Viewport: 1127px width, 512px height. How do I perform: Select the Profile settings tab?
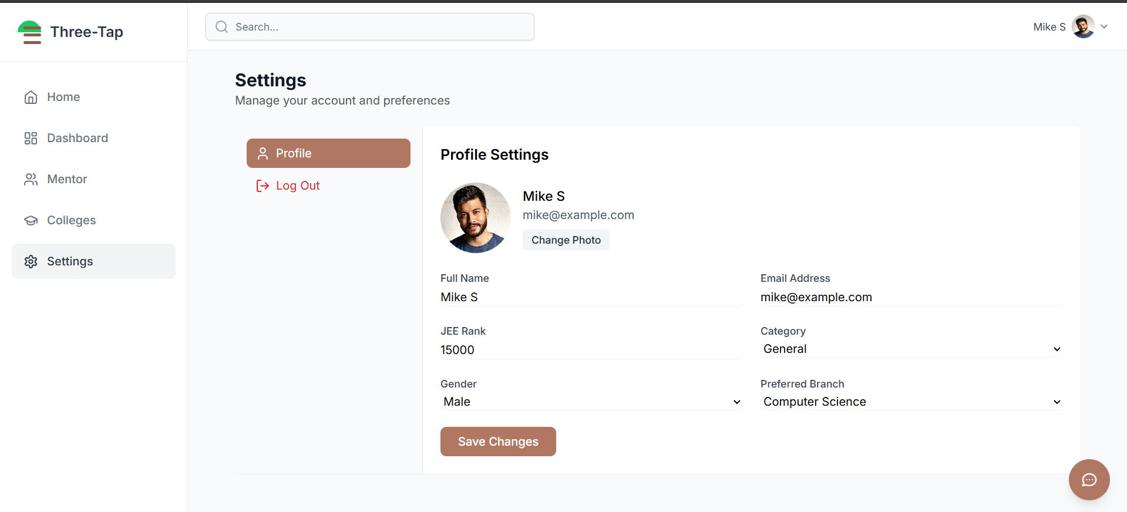tap(328, 153)
